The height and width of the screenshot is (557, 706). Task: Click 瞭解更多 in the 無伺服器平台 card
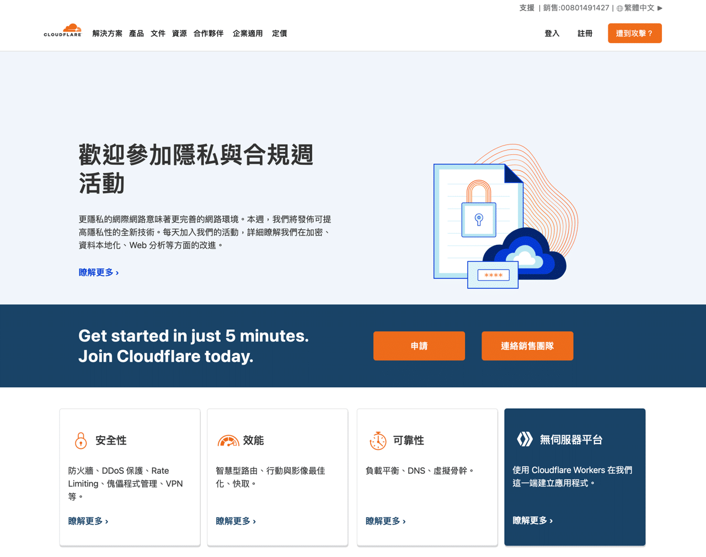click(x=533, y=521)
